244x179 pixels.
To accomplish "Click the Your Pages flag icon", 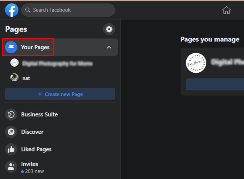I will pos(11,47).
